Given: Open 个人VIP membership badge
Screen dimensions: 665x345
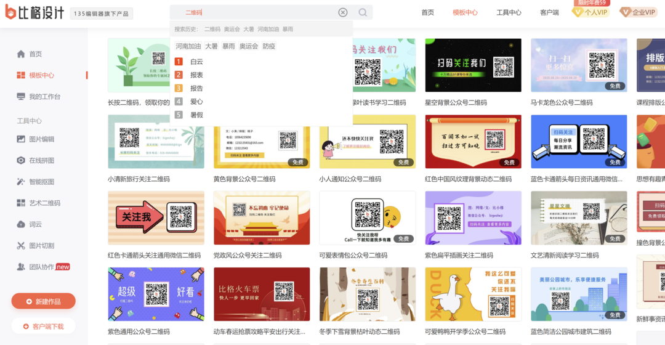Looking at the screenshot, I should [x=590, y=12].
